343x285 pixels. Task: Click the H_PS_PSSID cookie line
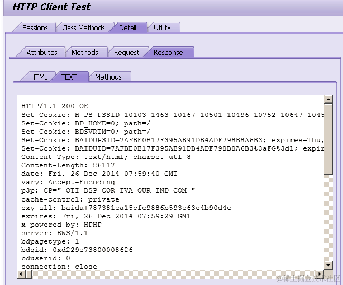(x=173, y=115)
